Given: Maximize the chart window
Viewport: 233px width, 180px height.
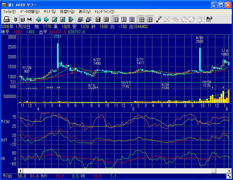Looking at the screenshot, I should point(221,5).
